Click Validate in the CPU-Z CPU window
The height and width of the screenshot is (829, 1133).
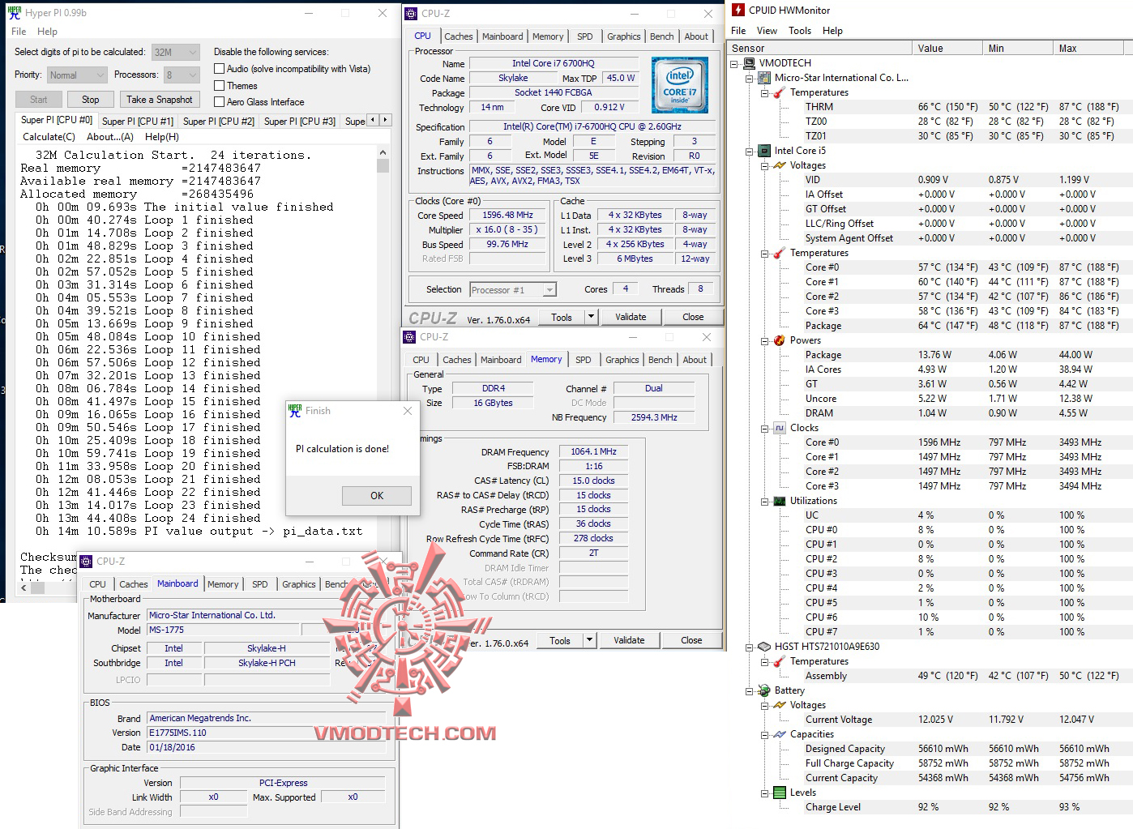click(x=631, y=317)
